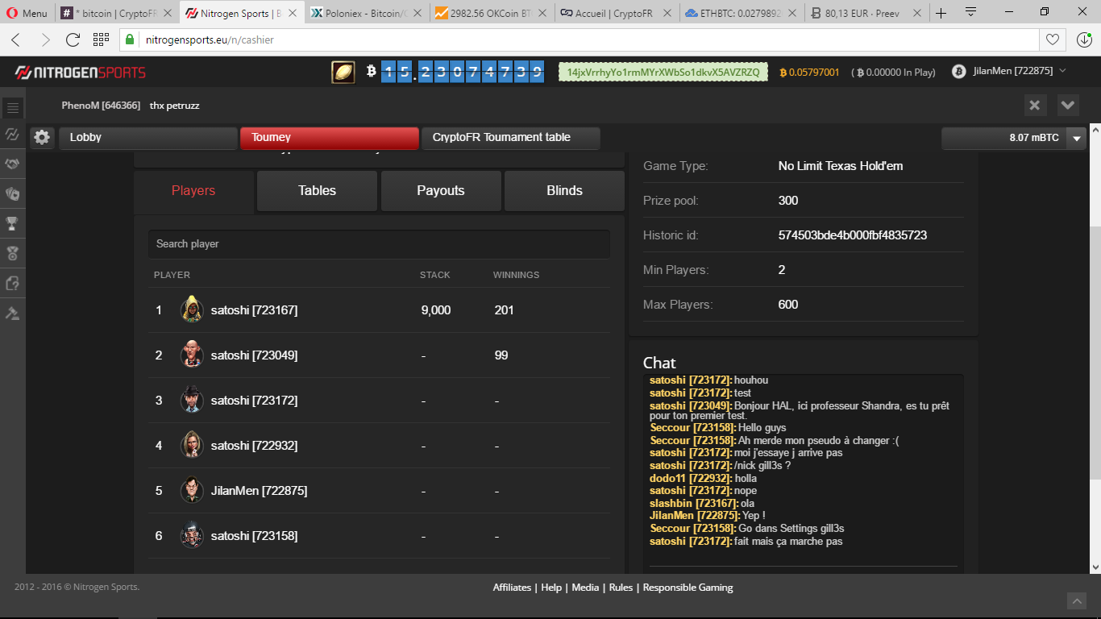Click the Historic id value
The width and height of the screenshot is (1101, 619).
click(x=853, y=235)
